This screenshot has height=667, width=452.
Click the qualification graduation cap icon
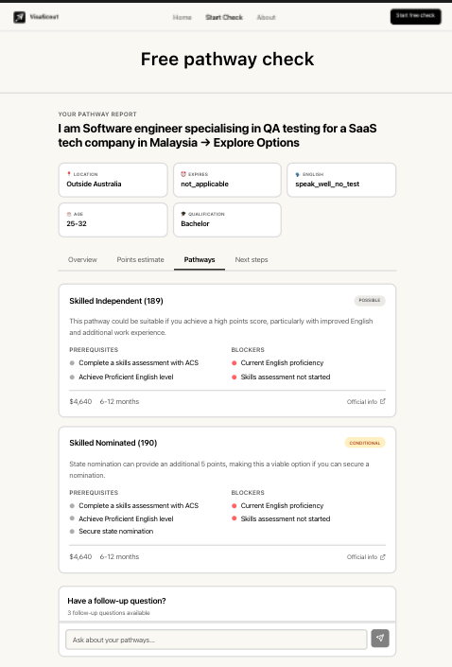(183, 214)
